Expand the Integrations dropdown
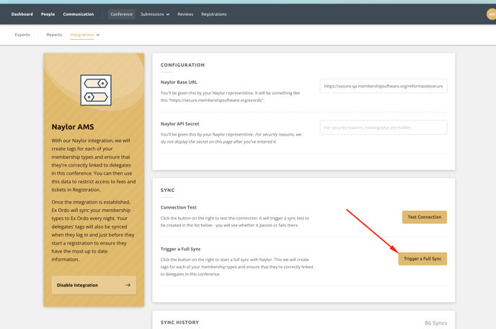The width and height of the screenshot is (496, 329). click(x=85, y=35)
